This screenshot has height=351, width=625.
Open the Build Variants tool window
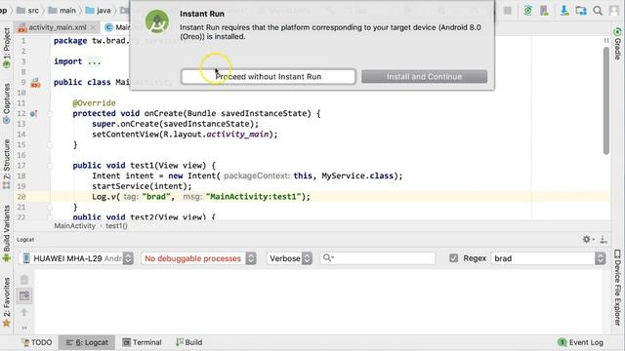coord(7,233)
